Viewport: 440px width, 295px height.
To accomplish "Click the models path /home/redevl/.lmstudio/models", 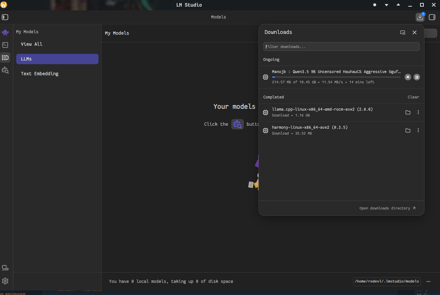I will click(387, 281).
